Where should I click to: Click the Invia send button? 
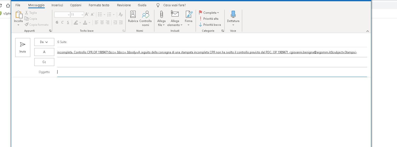tap(23, 47)
